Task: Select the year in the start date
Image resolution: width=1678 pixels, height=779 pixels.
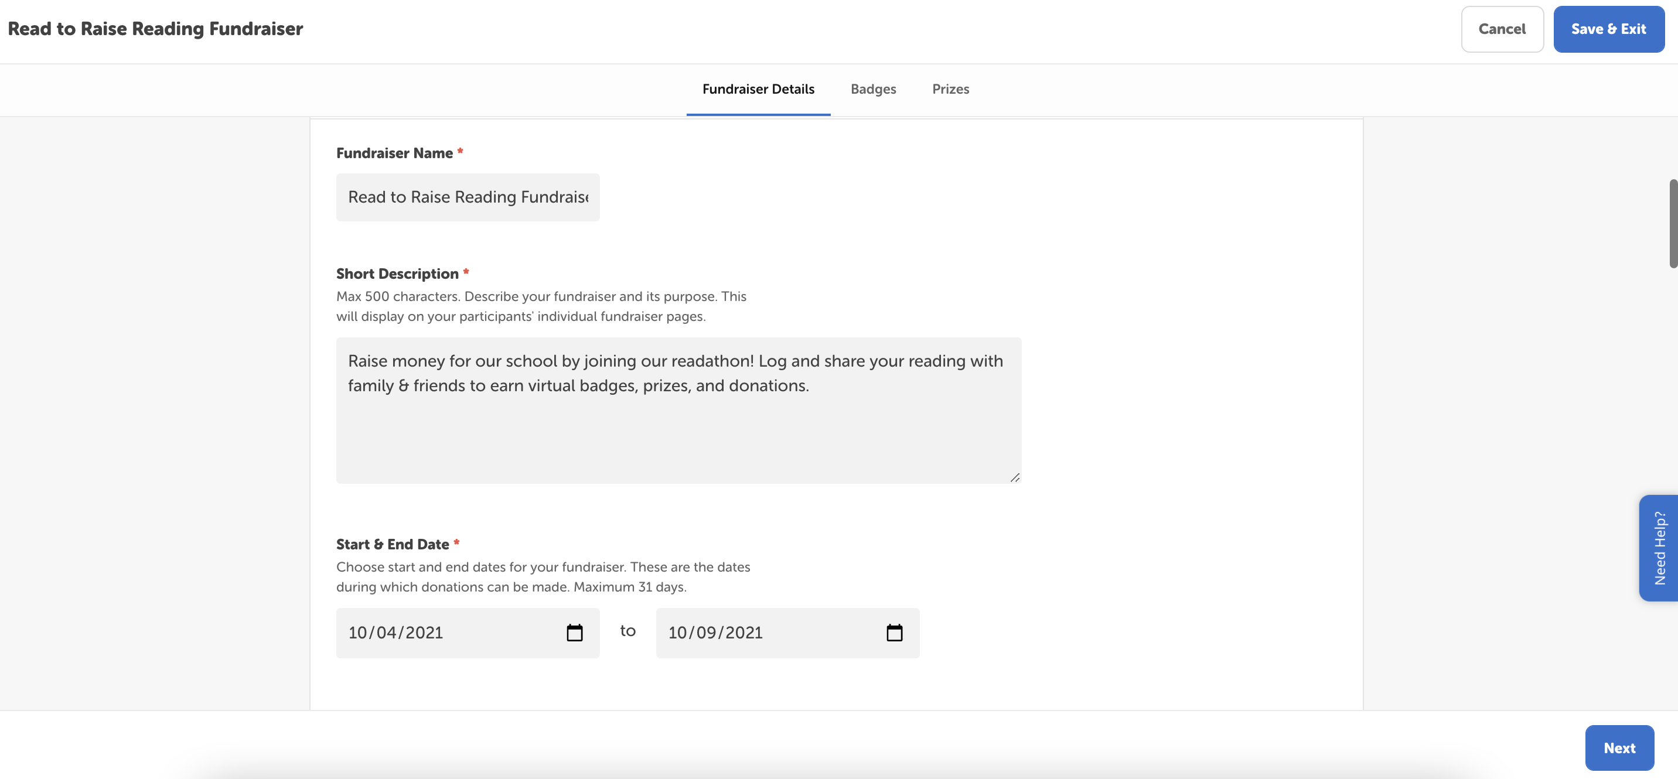Action: click(x=424, y=633)
